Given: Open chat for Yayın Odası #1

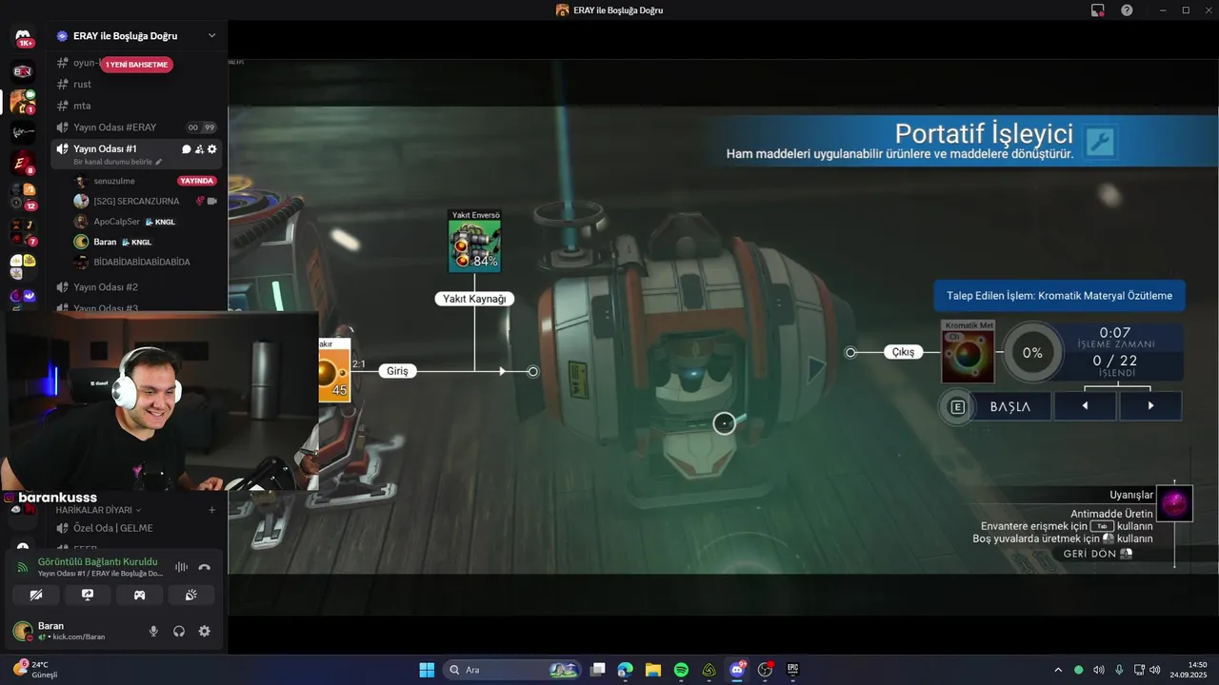Looking at the screenshot, I should 186,149.
